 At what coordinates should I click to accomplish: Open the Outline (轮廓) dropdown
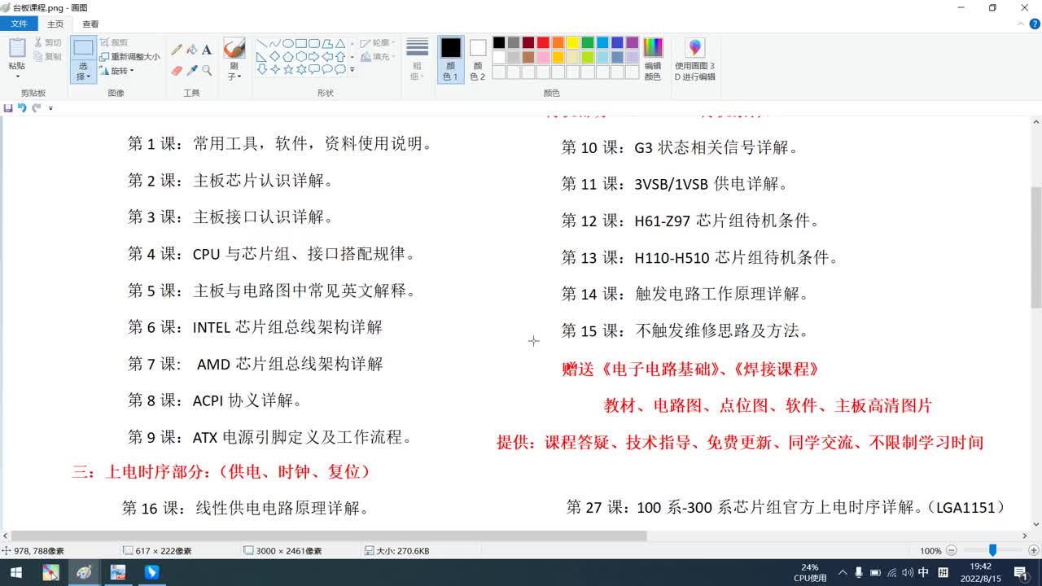(x=376, y=42)
